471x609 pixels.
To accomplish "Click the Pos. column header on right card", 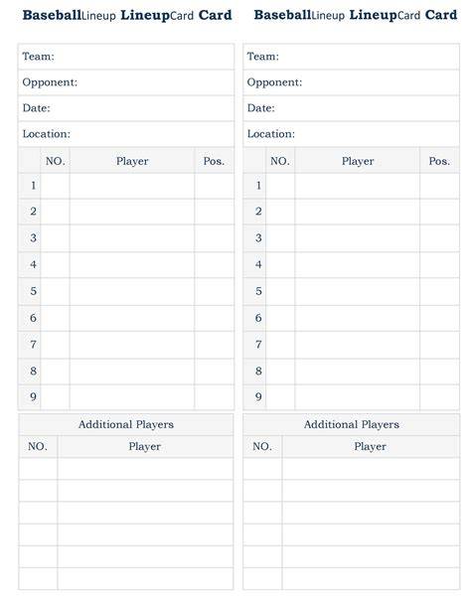I will coord(439,160).
